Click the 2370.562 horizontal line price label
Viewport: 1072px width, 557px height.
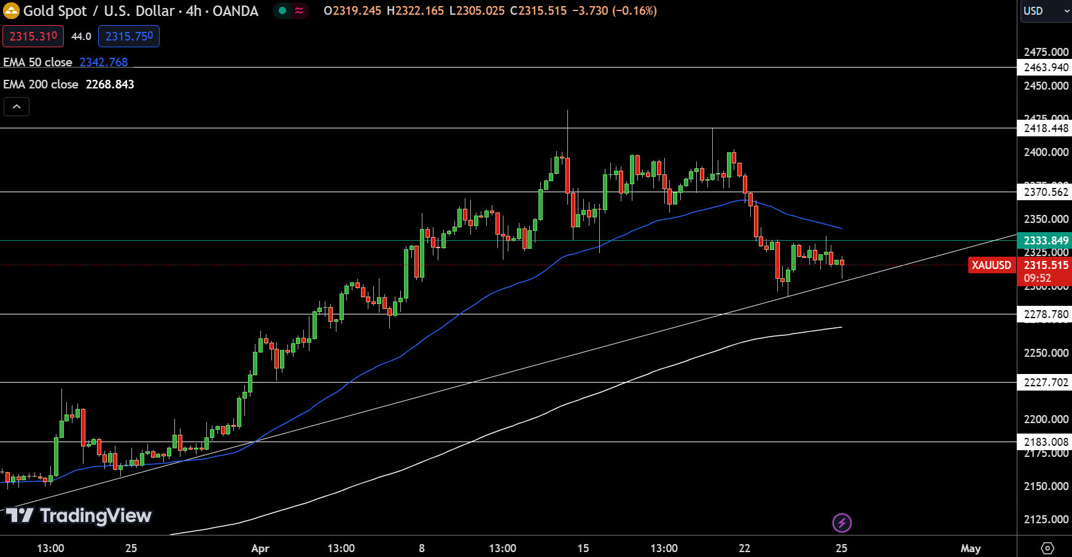[1045, 192]
